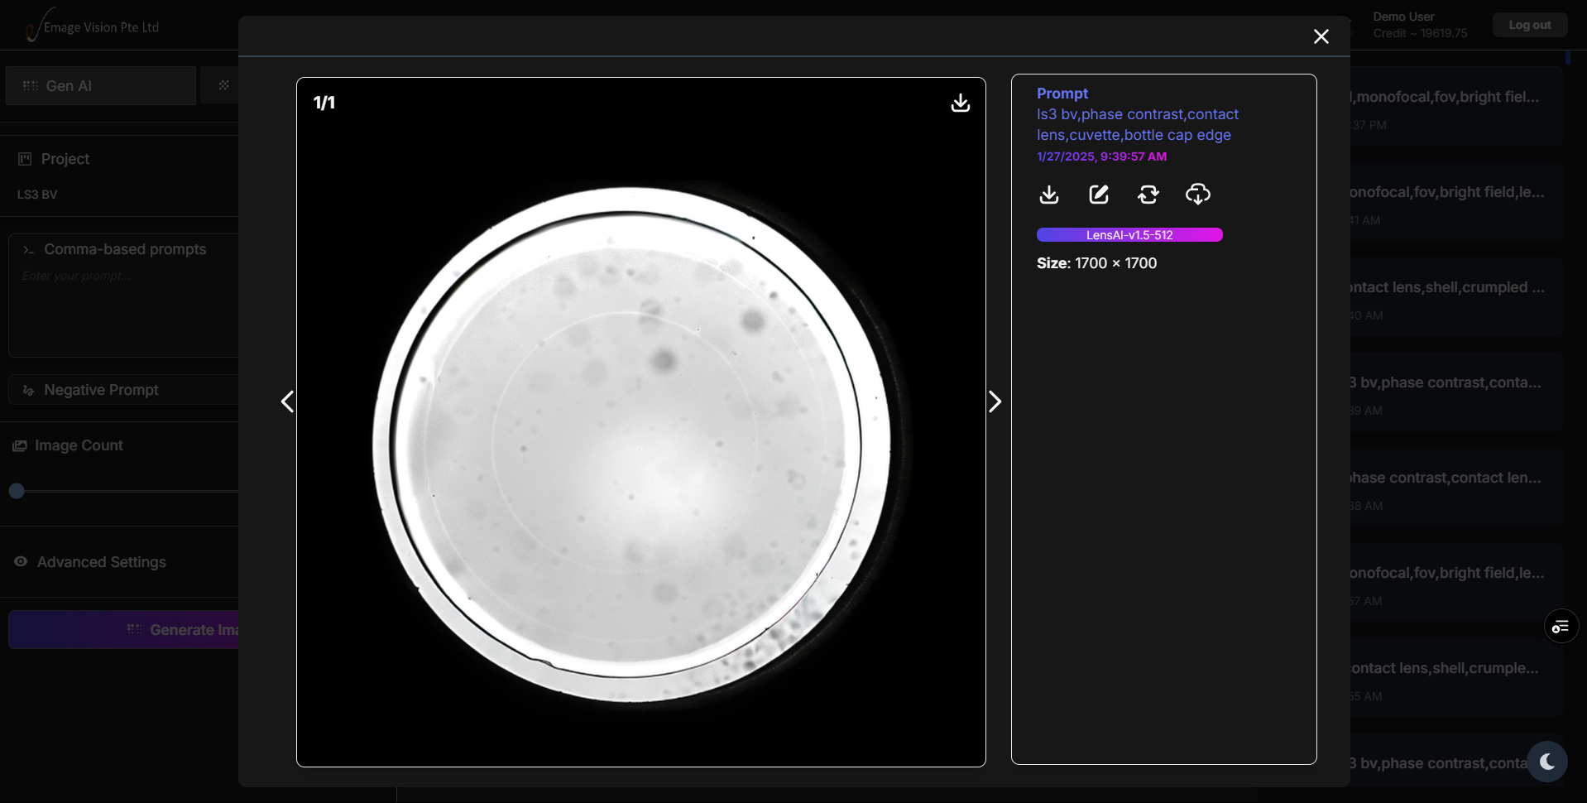
Task: Go to the previous image
Action: [287, 401]
